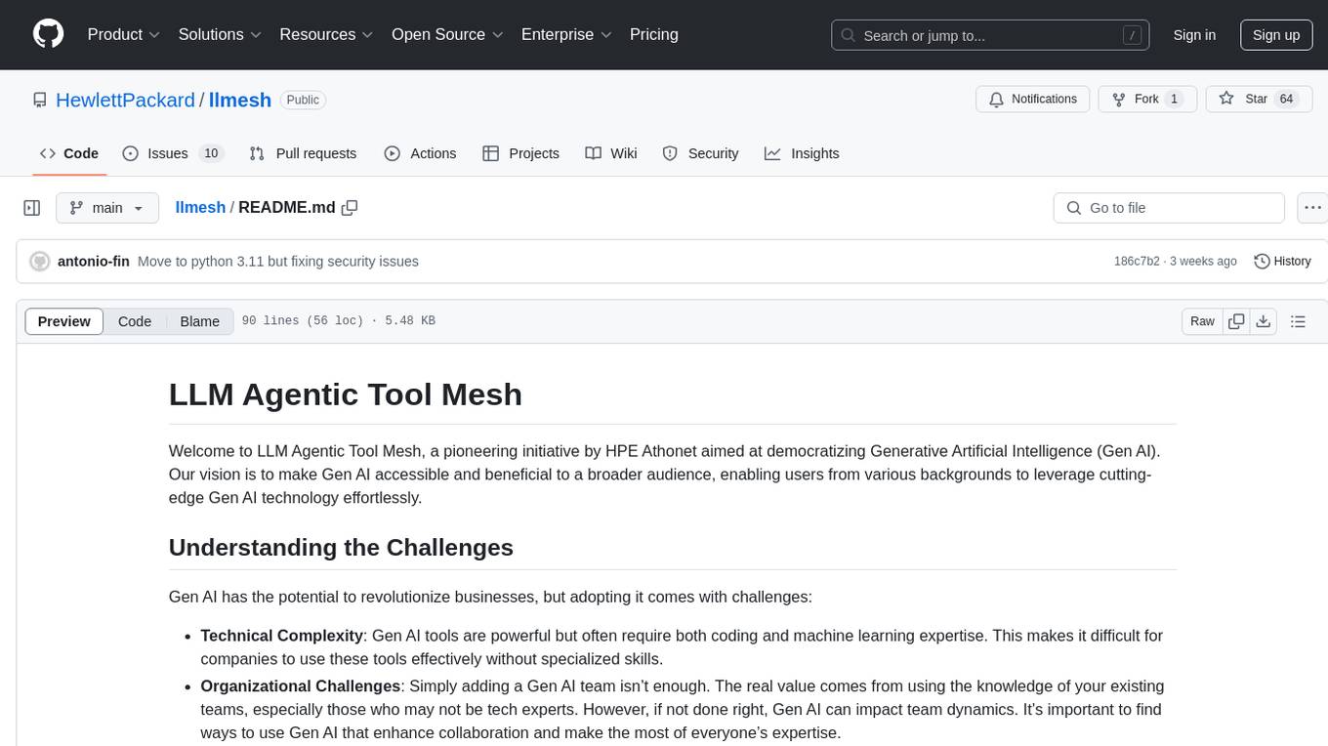
Task: Open commit 186c7b2
Action: (x=1137, y=262)
